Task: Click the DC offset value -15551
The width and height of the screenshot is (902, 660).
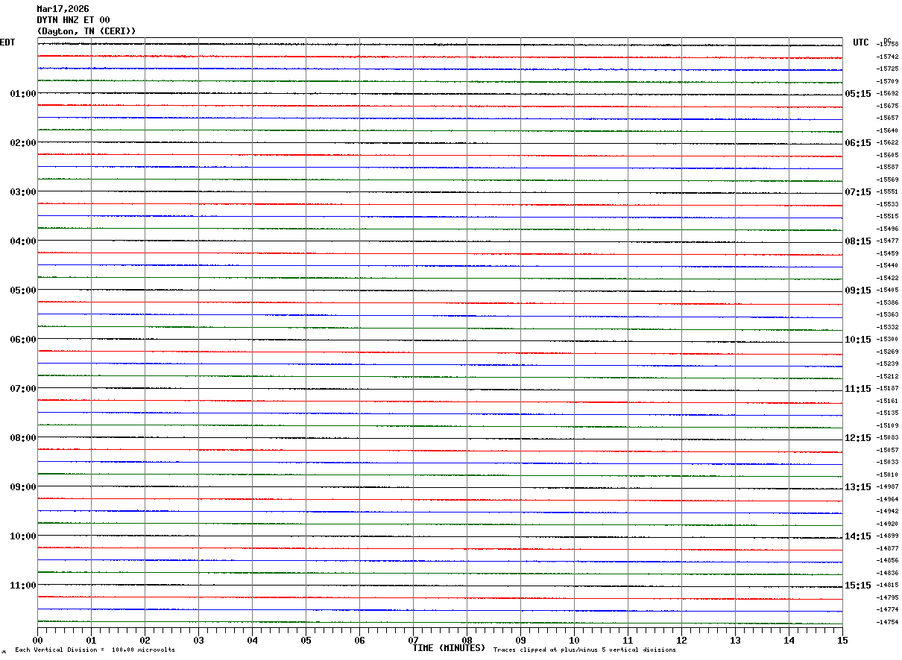Action: click(x=888, y=192)
